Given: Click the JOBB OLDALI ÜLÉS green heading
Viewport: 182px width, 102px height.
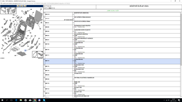Looking at the screenshot, I should 113,11.
